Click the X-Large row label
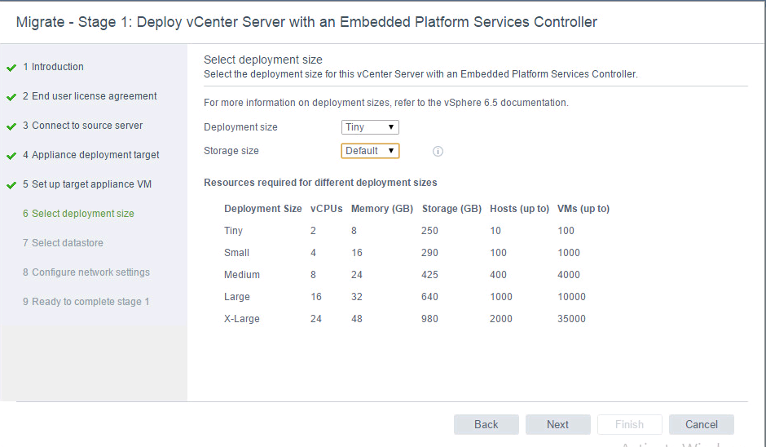Viewport: 766px width, 447px height. [x=242, y=318]
